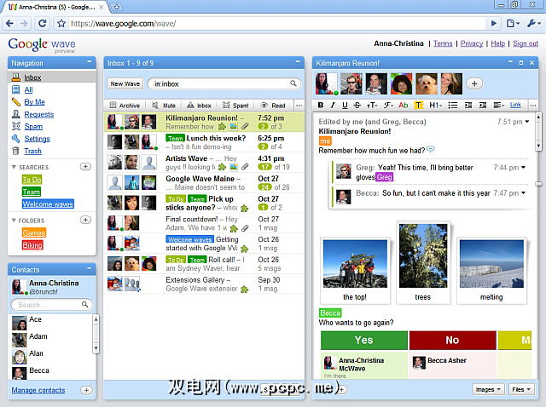Open inbox toolbar overflow menu
This screenshot has width=546, height=407.
[299, 106]
